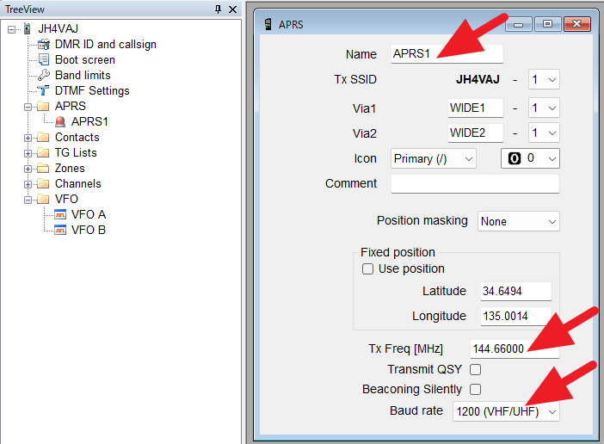604x444 pixels.
Task: Enable the Use position checkbox
Action: point(368,268)
